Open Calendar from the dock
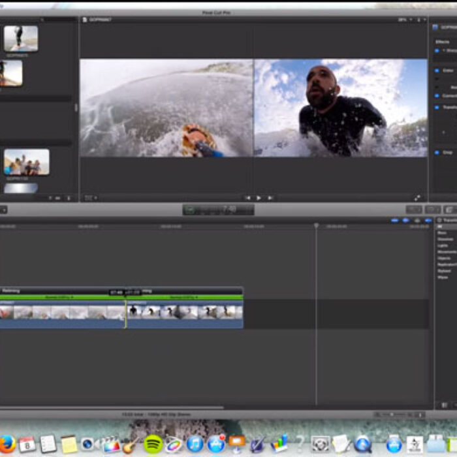This screenshot has height=457, width=457. 27,444
